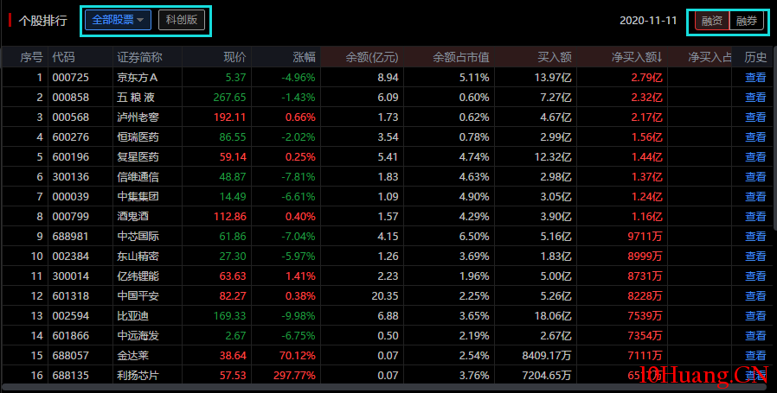777x393 pixels.
Task: Click stock name 东山精密
Action: pos(138,257)
